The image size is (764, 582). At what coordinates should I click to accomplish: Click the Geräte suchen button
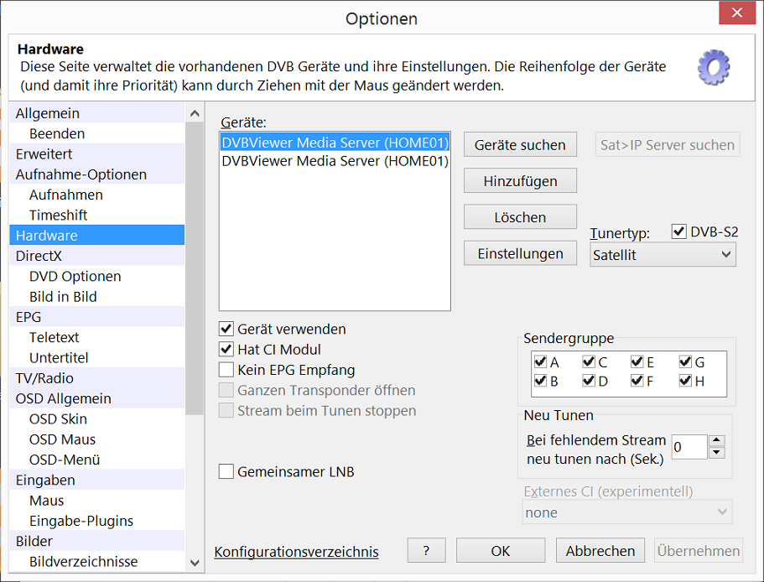(520, 145)
